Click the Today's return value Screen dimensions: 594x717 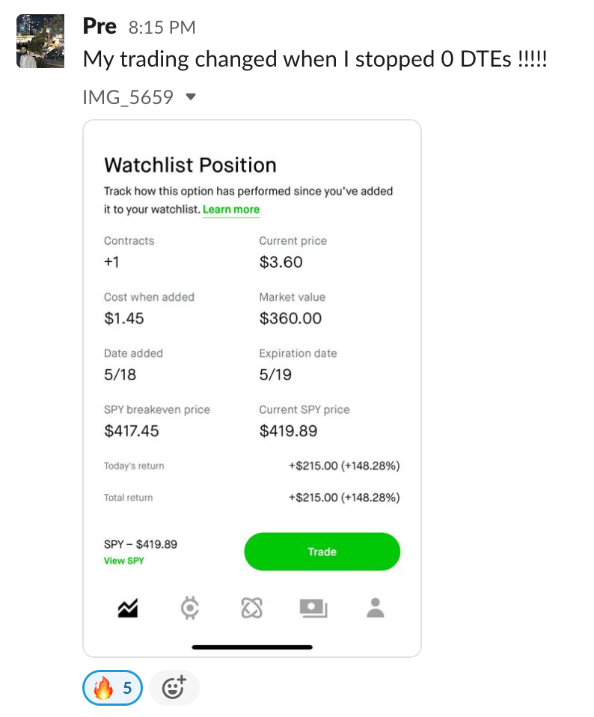(344, 466)
